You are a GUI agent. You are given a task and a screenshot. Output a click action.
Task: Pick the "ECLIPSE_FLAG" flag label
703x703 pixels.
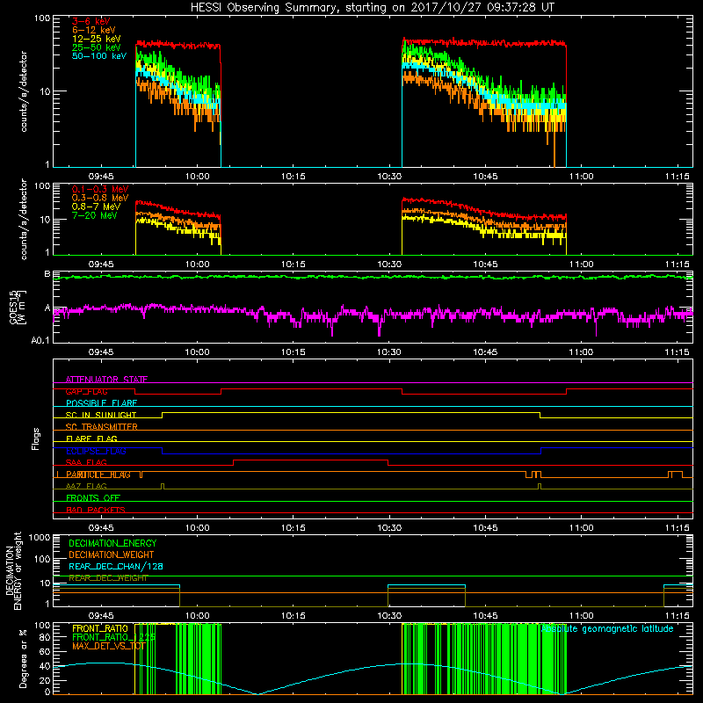click(x=96, y=451)
